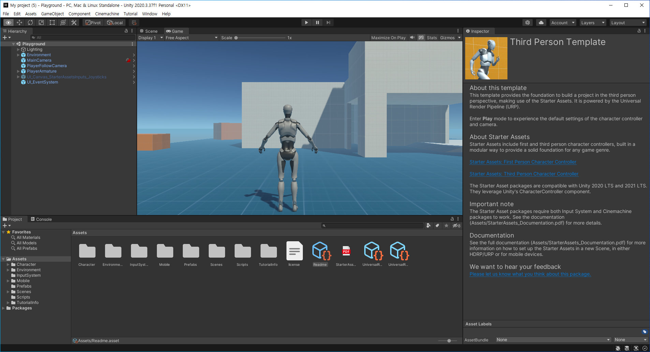This screenshot has width=650, height=352.
Task: Open the Layers dropdown
Action: [593, 22]
